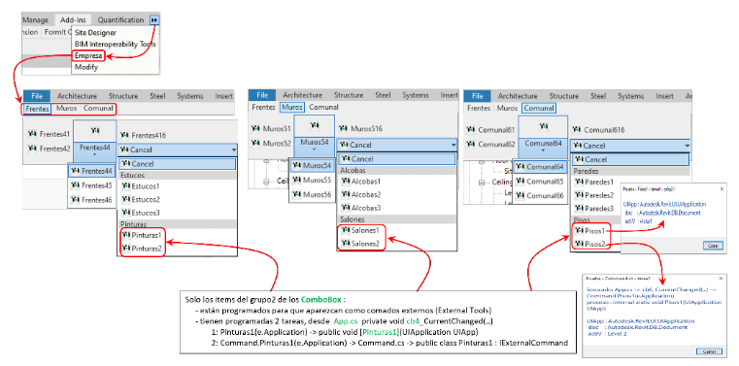The height and width of the screenshot is (366, 739).
Task: Open the Add-Ins ribbon tab
Action: coord(73,19)
